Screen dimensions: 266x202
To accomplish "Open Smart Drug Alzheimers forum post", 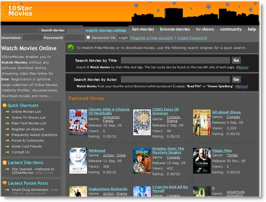I will pos(30,190).
